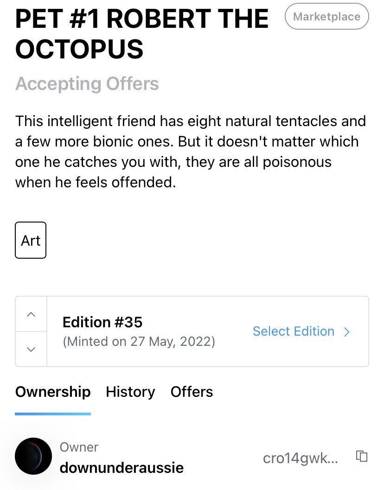Screen dimensions: 384x490
Task: Click the Minted on 27 May, 2022 text
Action: [x=139, y=341]
